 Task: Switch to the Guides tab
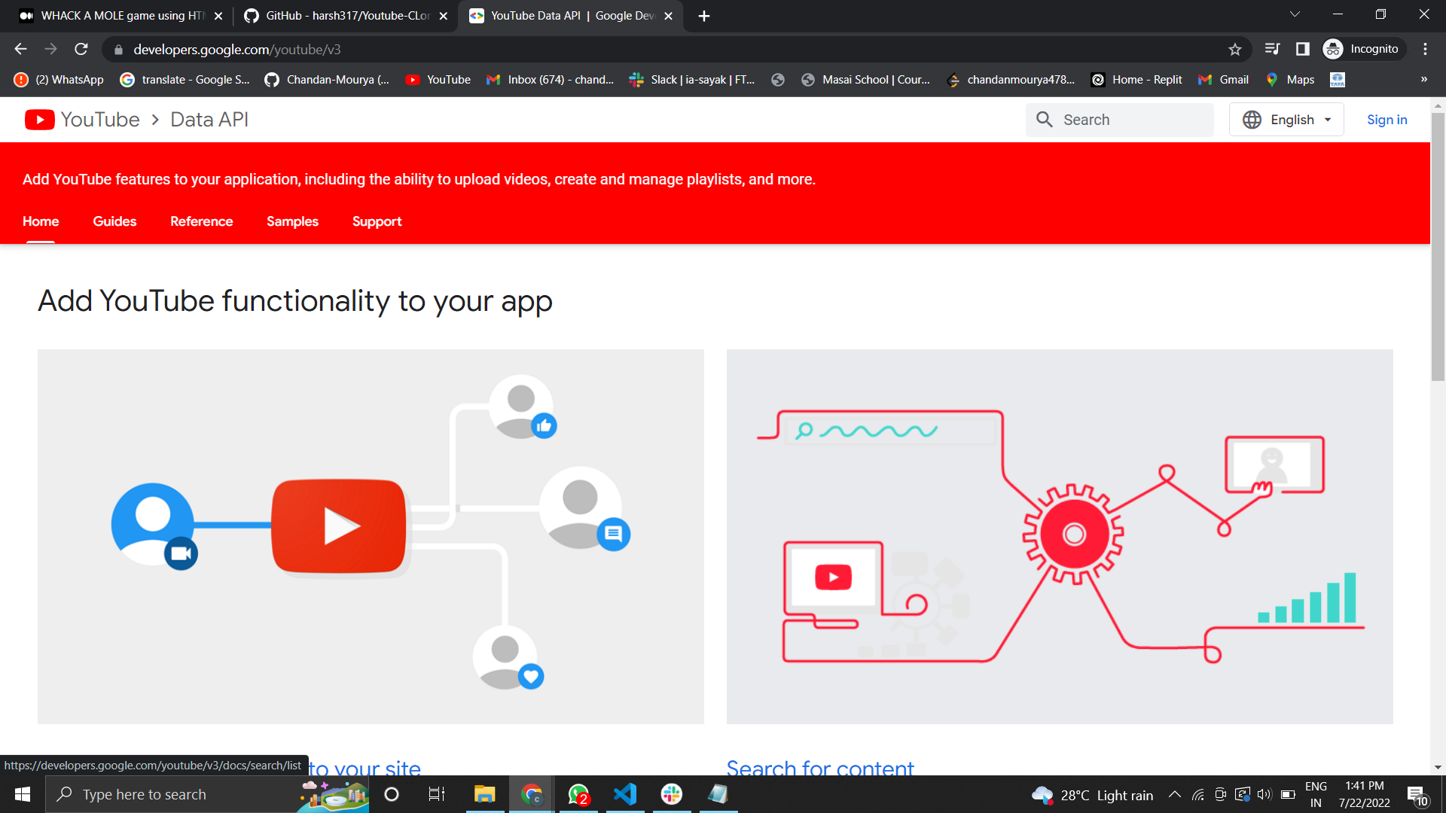114,221
